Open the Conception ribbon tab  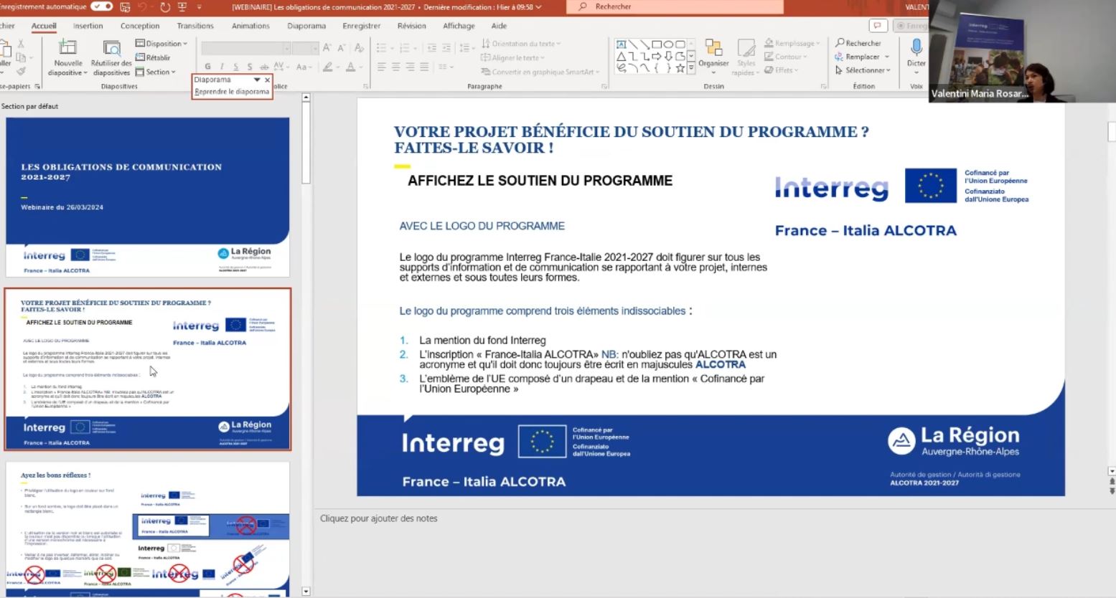(x=140, y=26)
